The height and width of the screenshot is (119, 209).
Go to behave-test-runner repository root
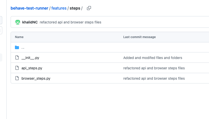point(29,8)
